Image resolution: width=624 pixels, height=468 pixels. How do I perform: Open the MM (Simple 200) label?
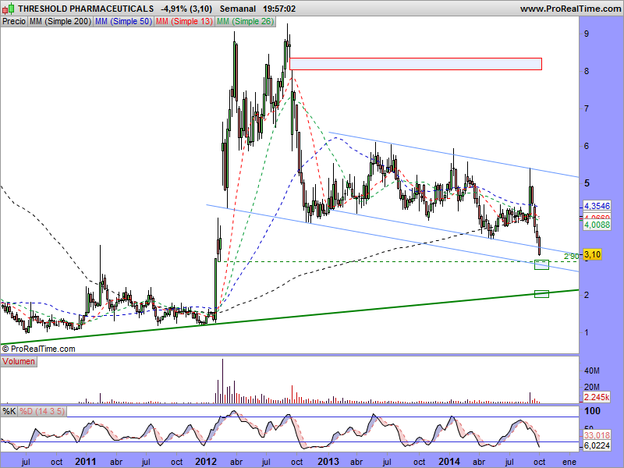tap(60, 21)
